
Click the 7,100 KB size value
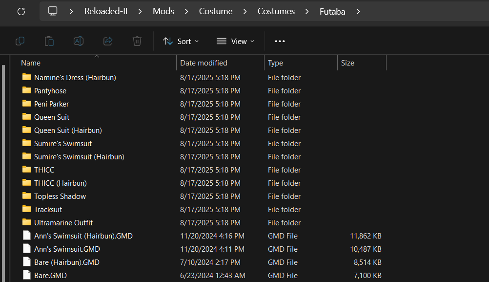coord(367,276)
